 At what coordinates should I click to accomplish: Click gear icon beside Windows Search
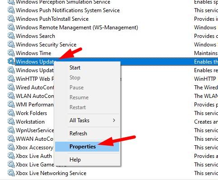click(11, 36)
